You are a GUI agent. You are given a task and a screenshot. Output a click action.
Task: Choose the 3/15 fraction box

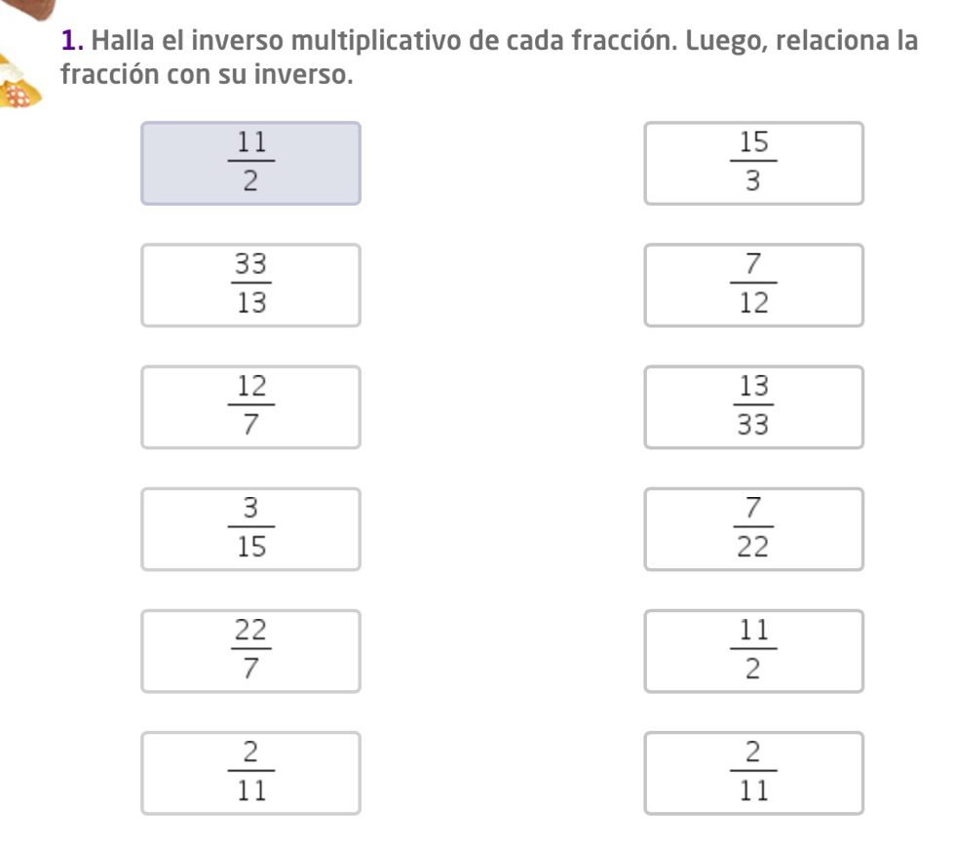coord(250,529)
